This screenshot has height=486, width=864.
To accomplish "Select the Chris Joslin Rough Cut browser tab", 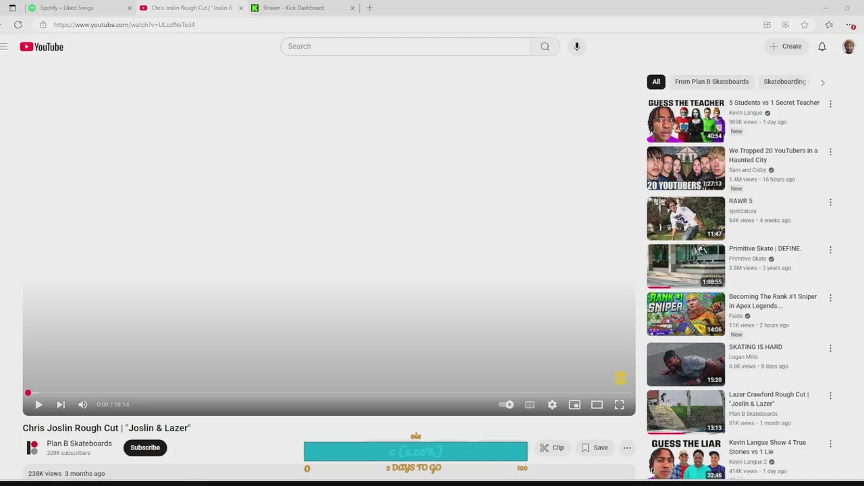I will 192,8.
